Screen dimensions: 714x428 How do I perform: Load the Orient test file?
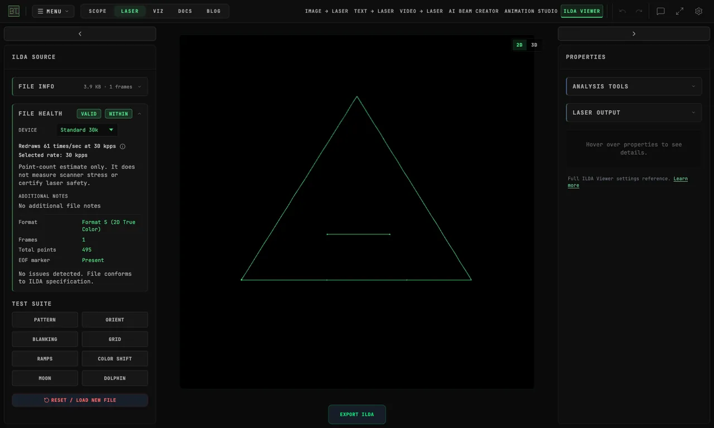[x=115, y=320]
